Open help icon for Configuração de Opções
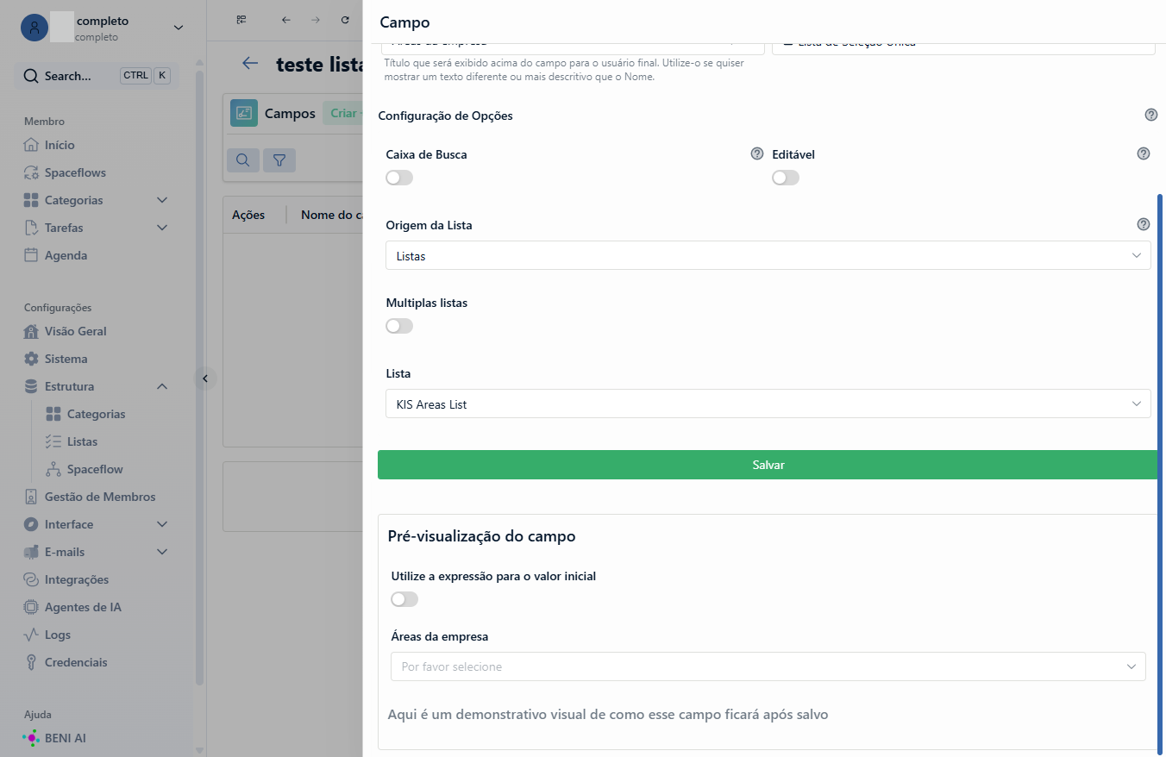Screen dimensions: 1166x757 pyautogui.click(x=1151, y=115)
